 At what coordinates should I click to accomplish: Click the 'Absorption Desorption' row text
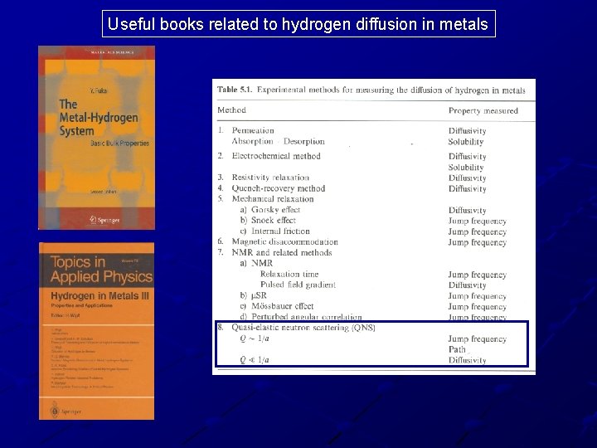278,141
